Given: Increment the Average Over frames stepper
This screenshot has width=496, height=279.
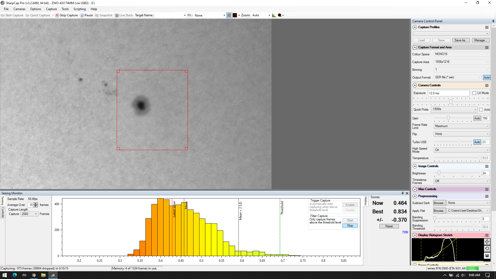Looking at the screenshot, I should point(36,204).
